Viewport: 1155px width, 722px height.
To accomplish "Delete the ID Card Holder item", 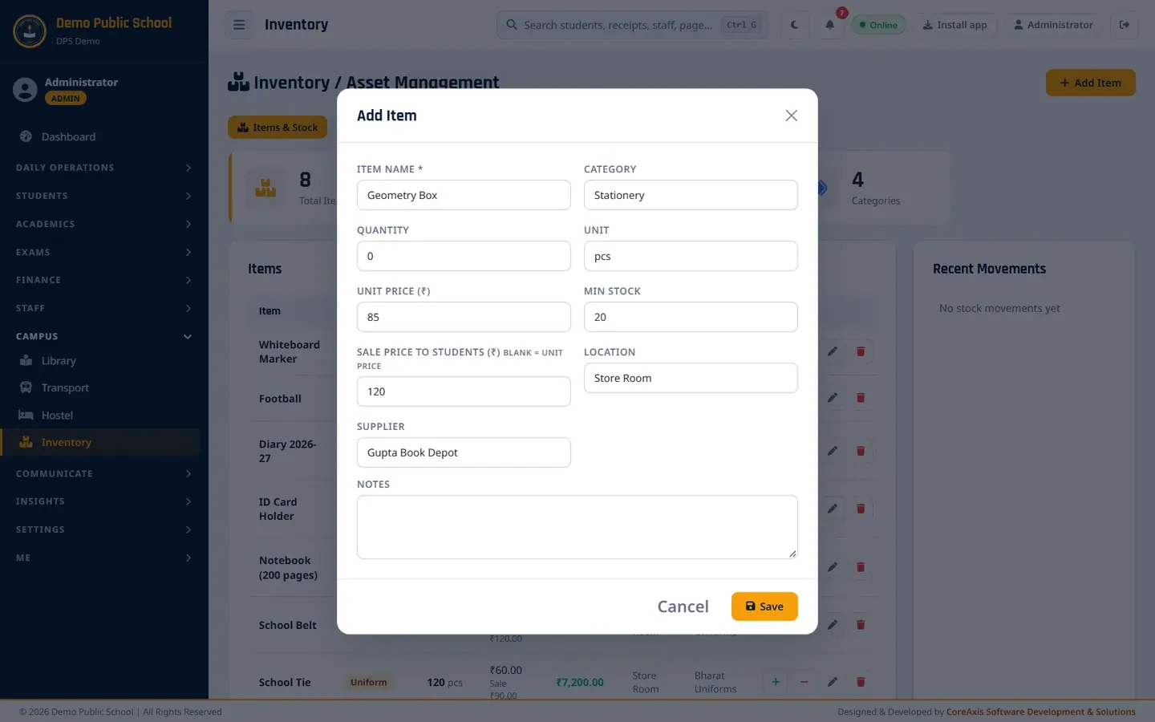I will (x=861, y=509).
